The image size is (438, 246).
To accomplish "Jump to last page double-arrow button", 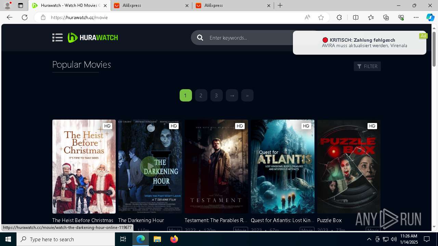I will [247, 95].
